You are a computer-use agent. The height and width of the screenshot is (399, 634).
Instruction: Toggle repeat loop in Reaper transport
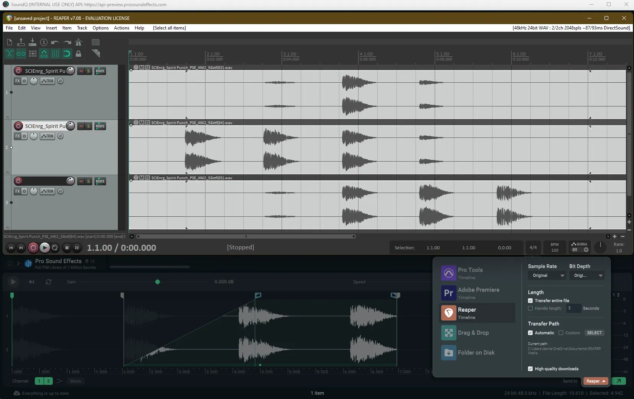pos(55,248)
